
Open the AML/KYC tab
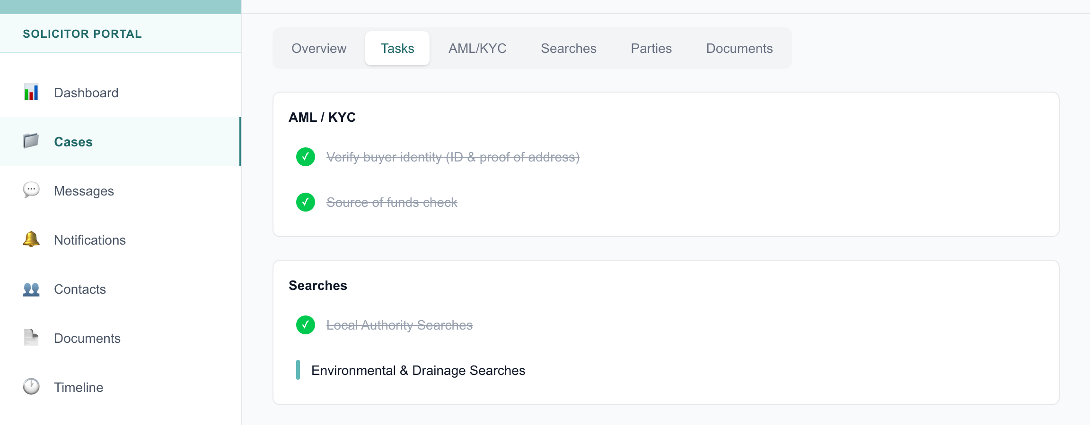[x=477, y=48]
